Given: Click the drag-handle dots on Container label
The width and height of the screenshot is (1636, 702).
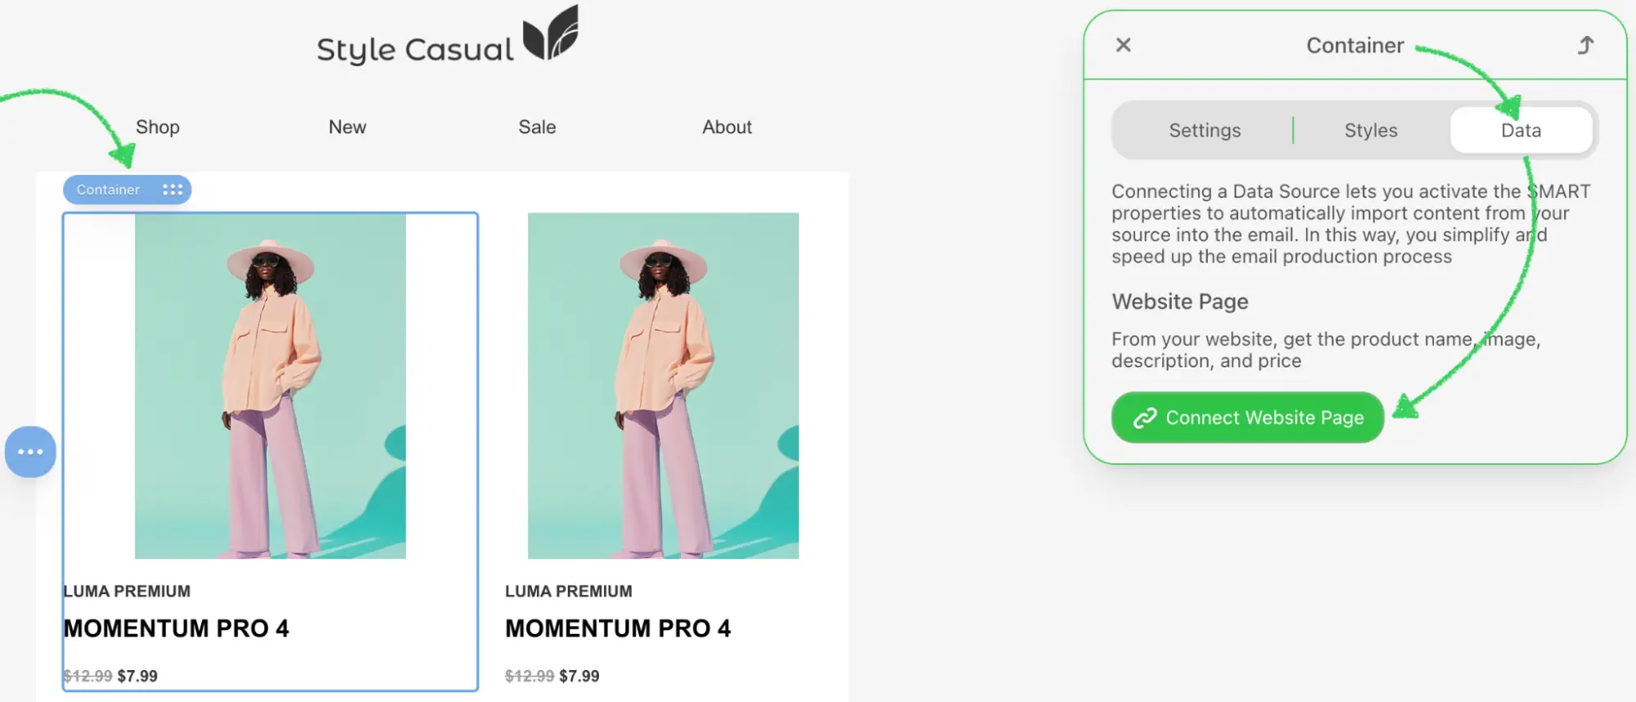Looking at the screenshot, I should tap(172, 190).
